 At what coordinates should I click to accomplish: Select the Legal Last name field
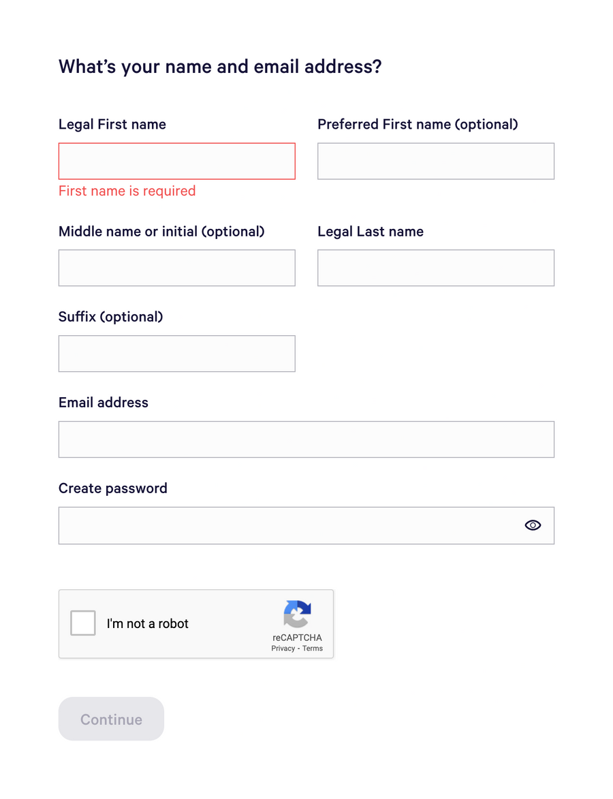[435, 268]
